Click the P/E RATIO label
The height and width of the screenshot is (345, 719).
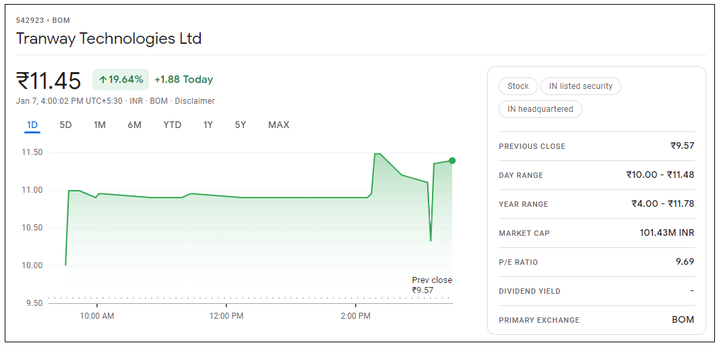pyautogui.click(x=519, y=262)
